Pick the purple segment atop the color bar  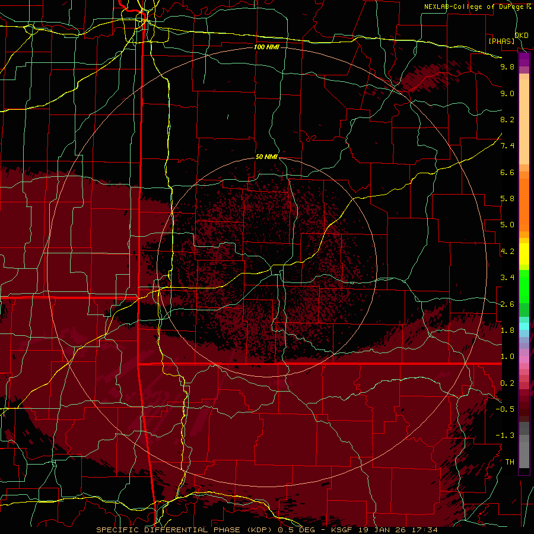524,59
